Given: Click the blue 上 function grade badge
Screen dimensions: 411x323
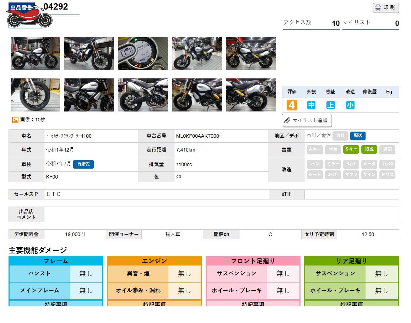Looking at the screenshot, I should click(x=330, y=105).
